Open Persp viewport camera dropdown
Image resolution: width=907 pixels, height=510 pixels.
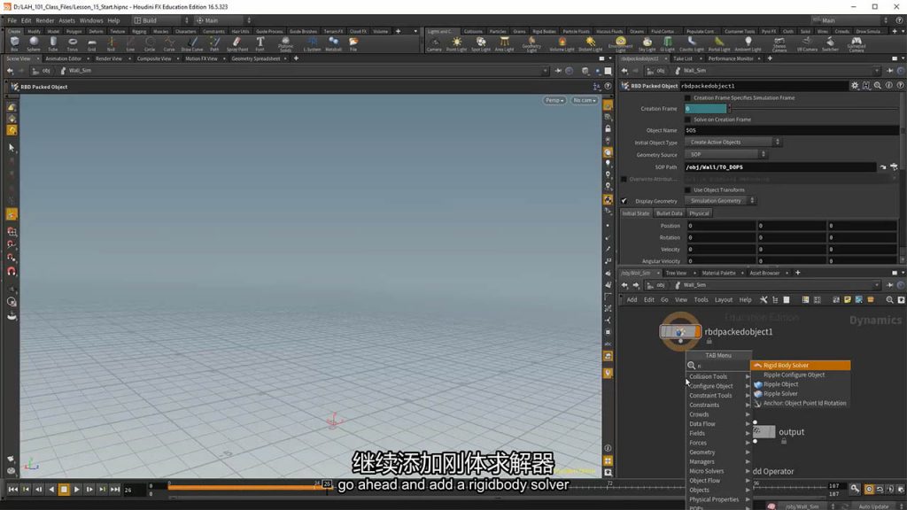click(554, 100)
